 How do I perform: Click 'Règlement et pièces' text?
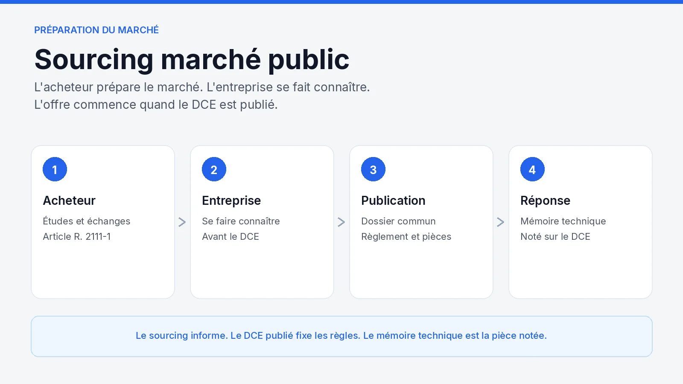pos(406,236)
